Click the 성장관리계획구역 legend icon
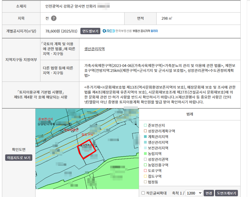The height and width of the screenshot is (197, 250). [x=145, y=131]
